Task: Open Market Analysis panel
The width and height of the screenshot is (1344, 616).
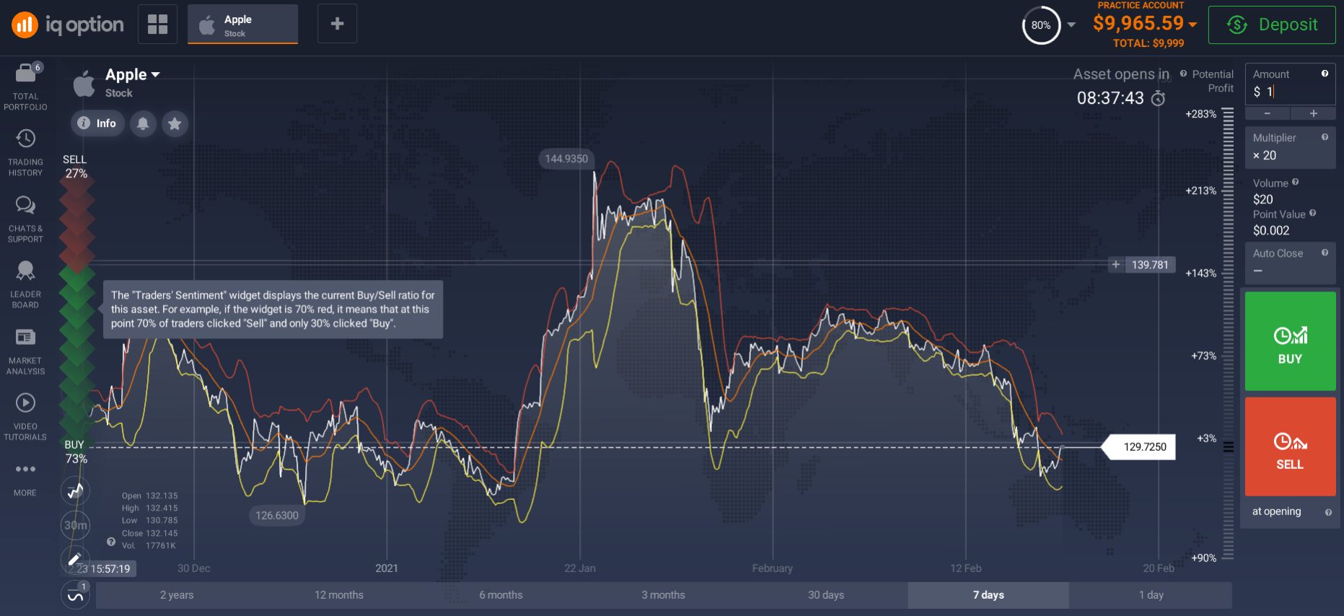Action: coord(25,351)
